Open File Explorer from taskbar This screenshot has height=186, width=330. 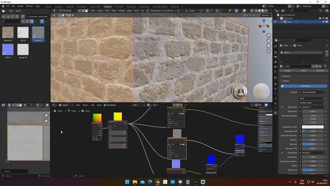135,182
